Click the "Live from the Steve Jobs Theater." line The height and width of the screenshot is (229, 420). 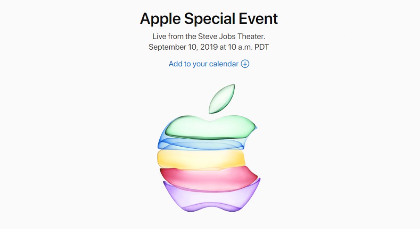[209, 37]
